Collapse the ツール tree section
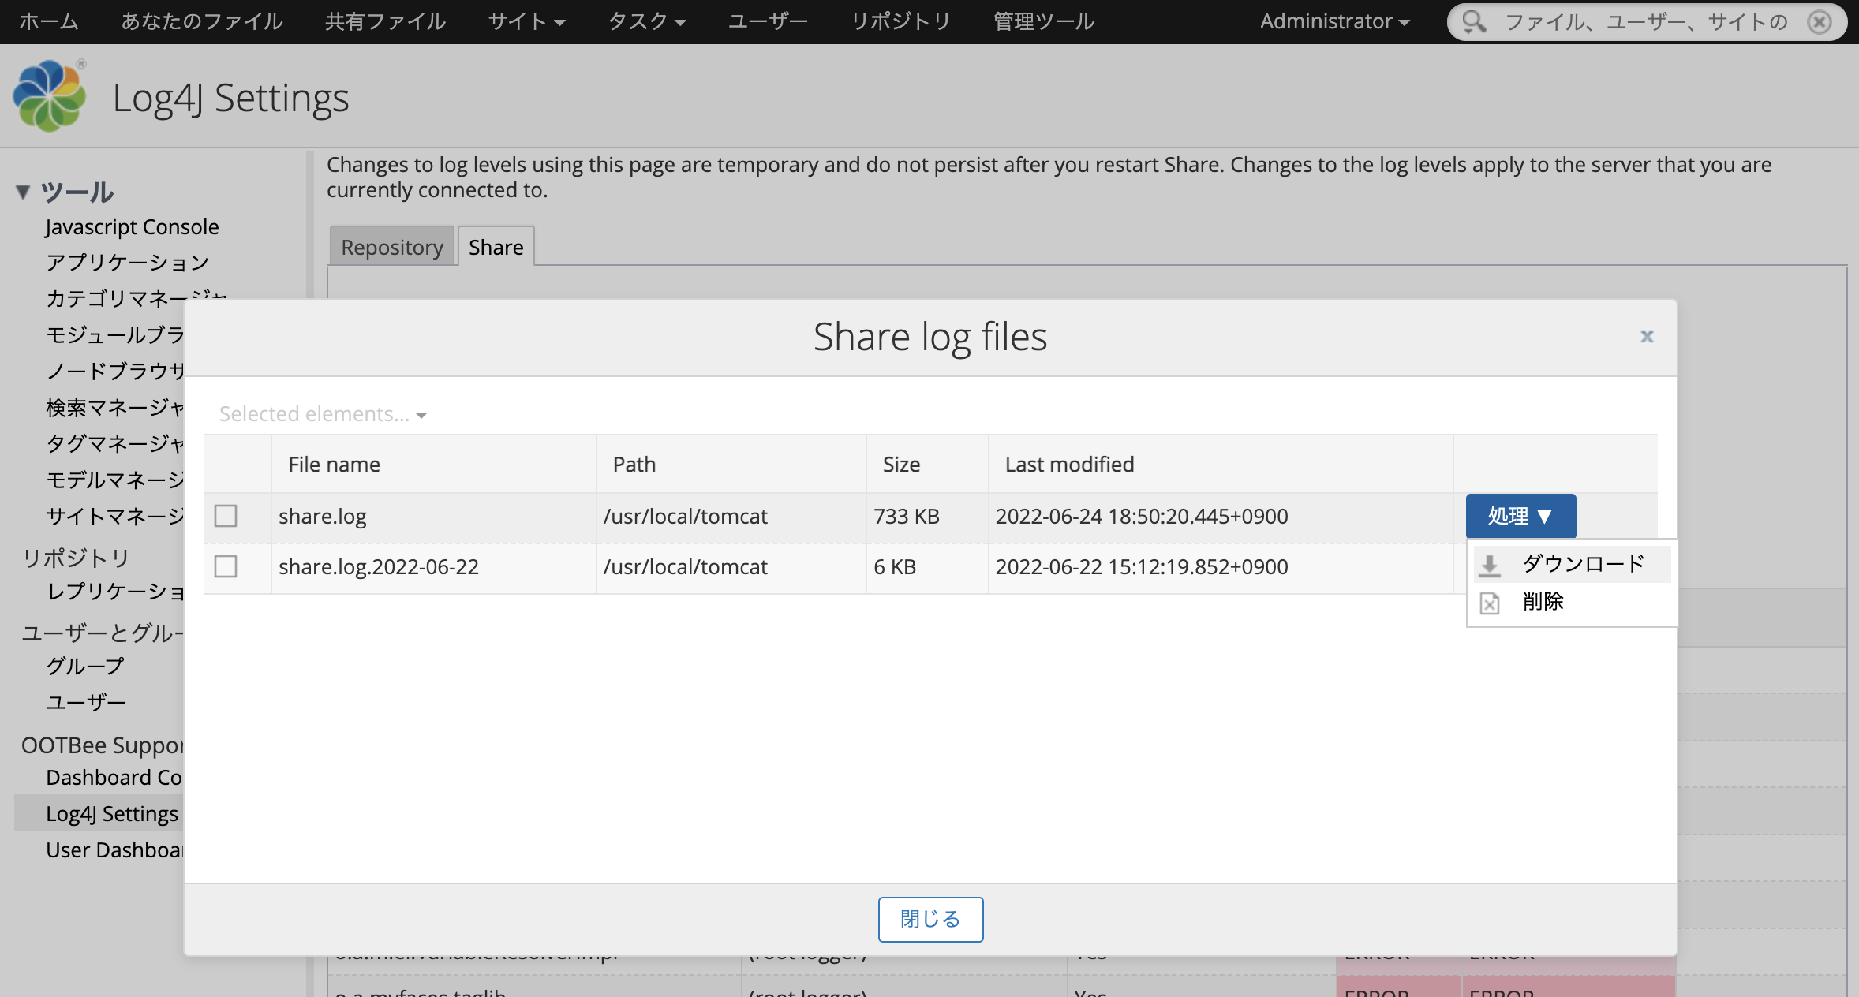 [23, 192]
